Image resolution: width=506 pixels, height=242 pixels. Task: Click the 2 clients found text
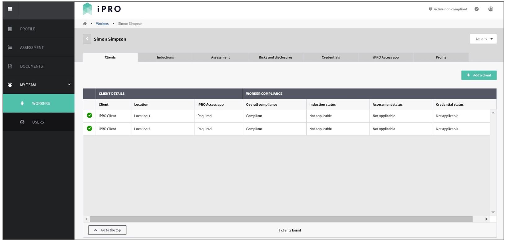(290, 230)
